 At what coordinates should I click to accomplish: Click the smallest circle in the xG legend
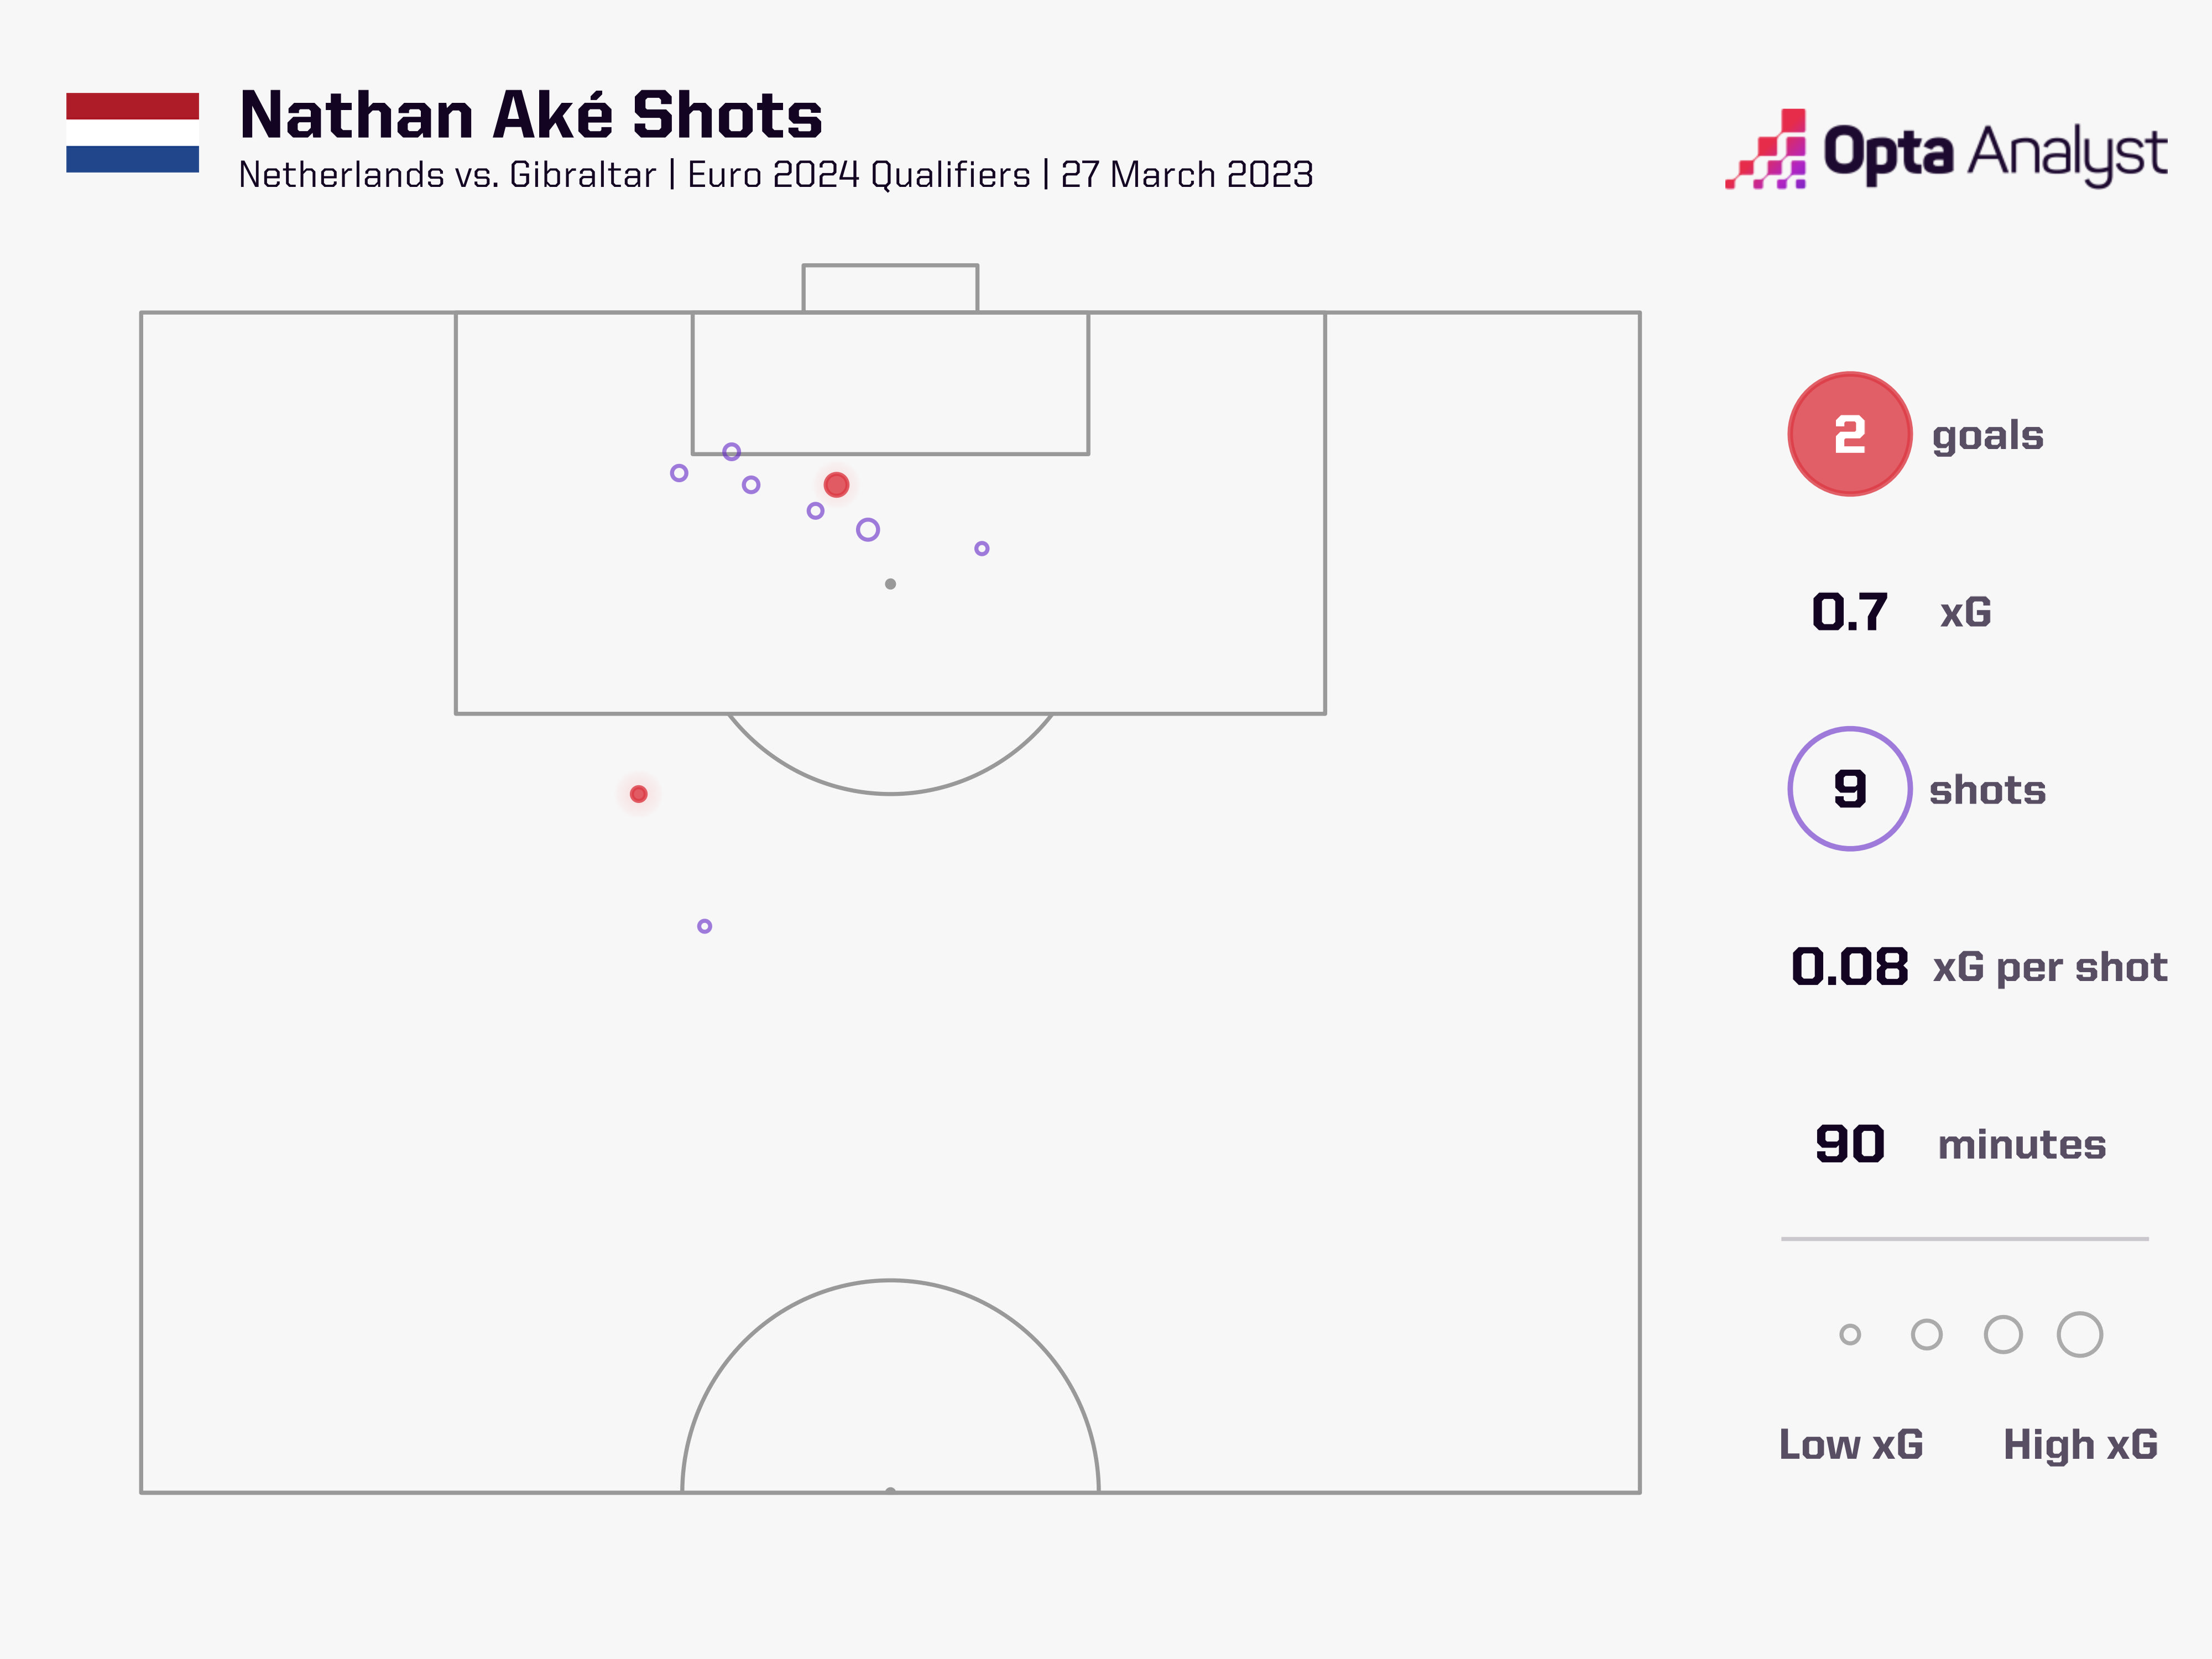[1850, 1334]
